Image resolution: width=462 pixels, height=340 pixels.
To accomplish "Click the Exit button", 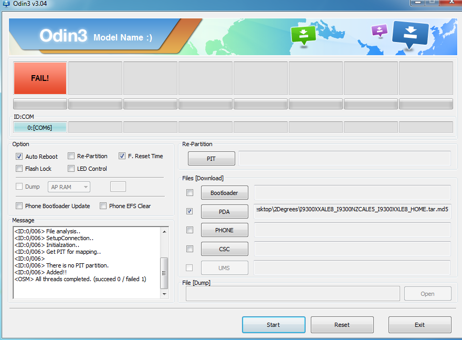I will [x=419, y=325].
